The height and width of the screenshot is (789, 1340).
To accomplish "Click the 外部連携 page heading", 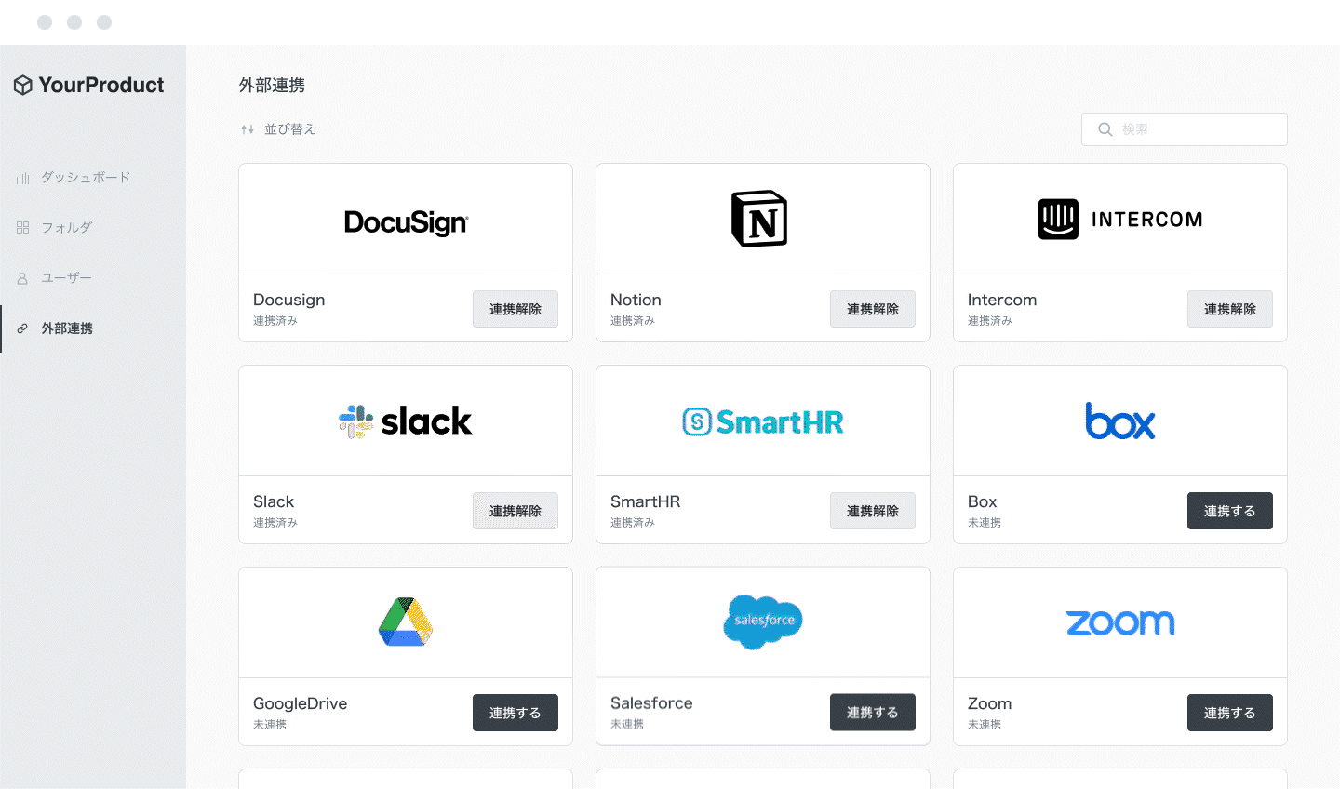I will (272, 86).
